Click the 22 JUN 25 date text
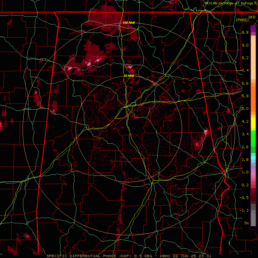Viewport: 258px width, 258px height. tap(184, 256)
